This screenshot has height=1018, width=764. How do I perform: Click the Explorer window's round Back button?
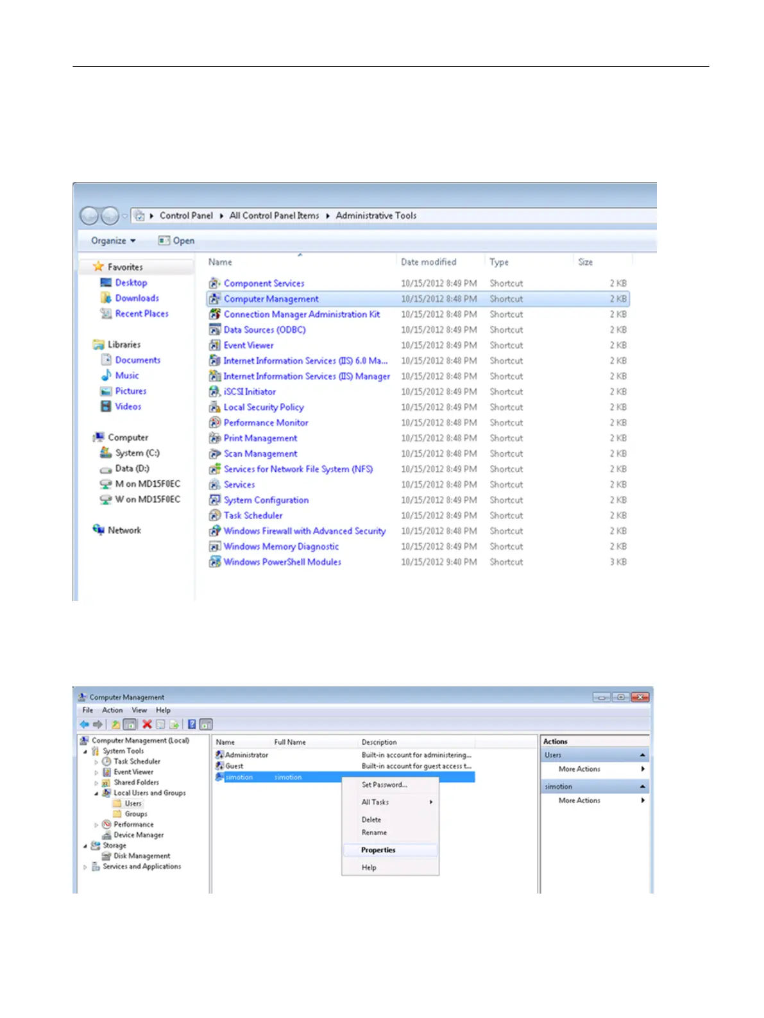[89, 216]
